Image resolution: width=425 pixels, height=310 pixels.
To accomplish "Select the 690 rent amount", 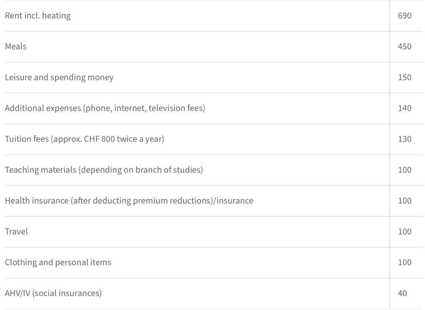I will 405,16.
